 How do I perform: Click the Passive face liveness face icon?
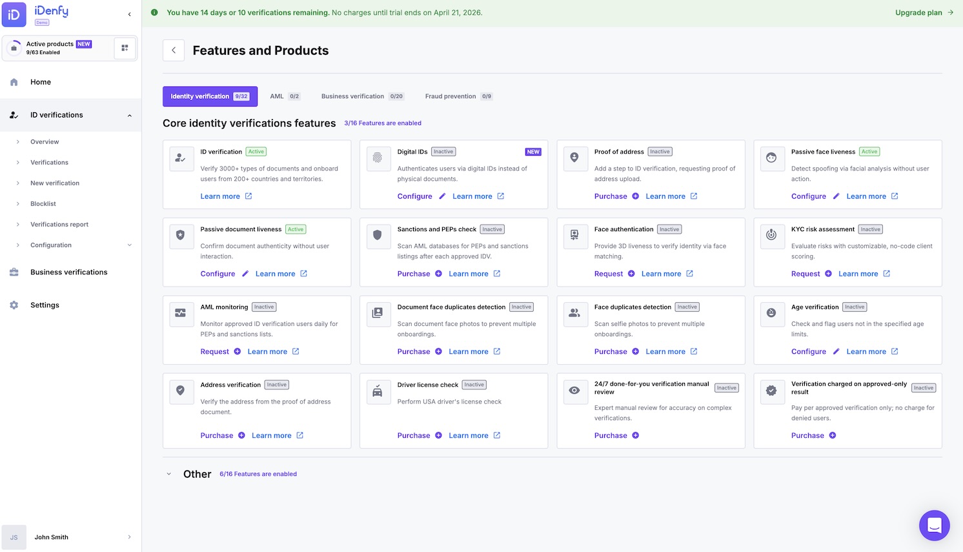click(771, 158)
